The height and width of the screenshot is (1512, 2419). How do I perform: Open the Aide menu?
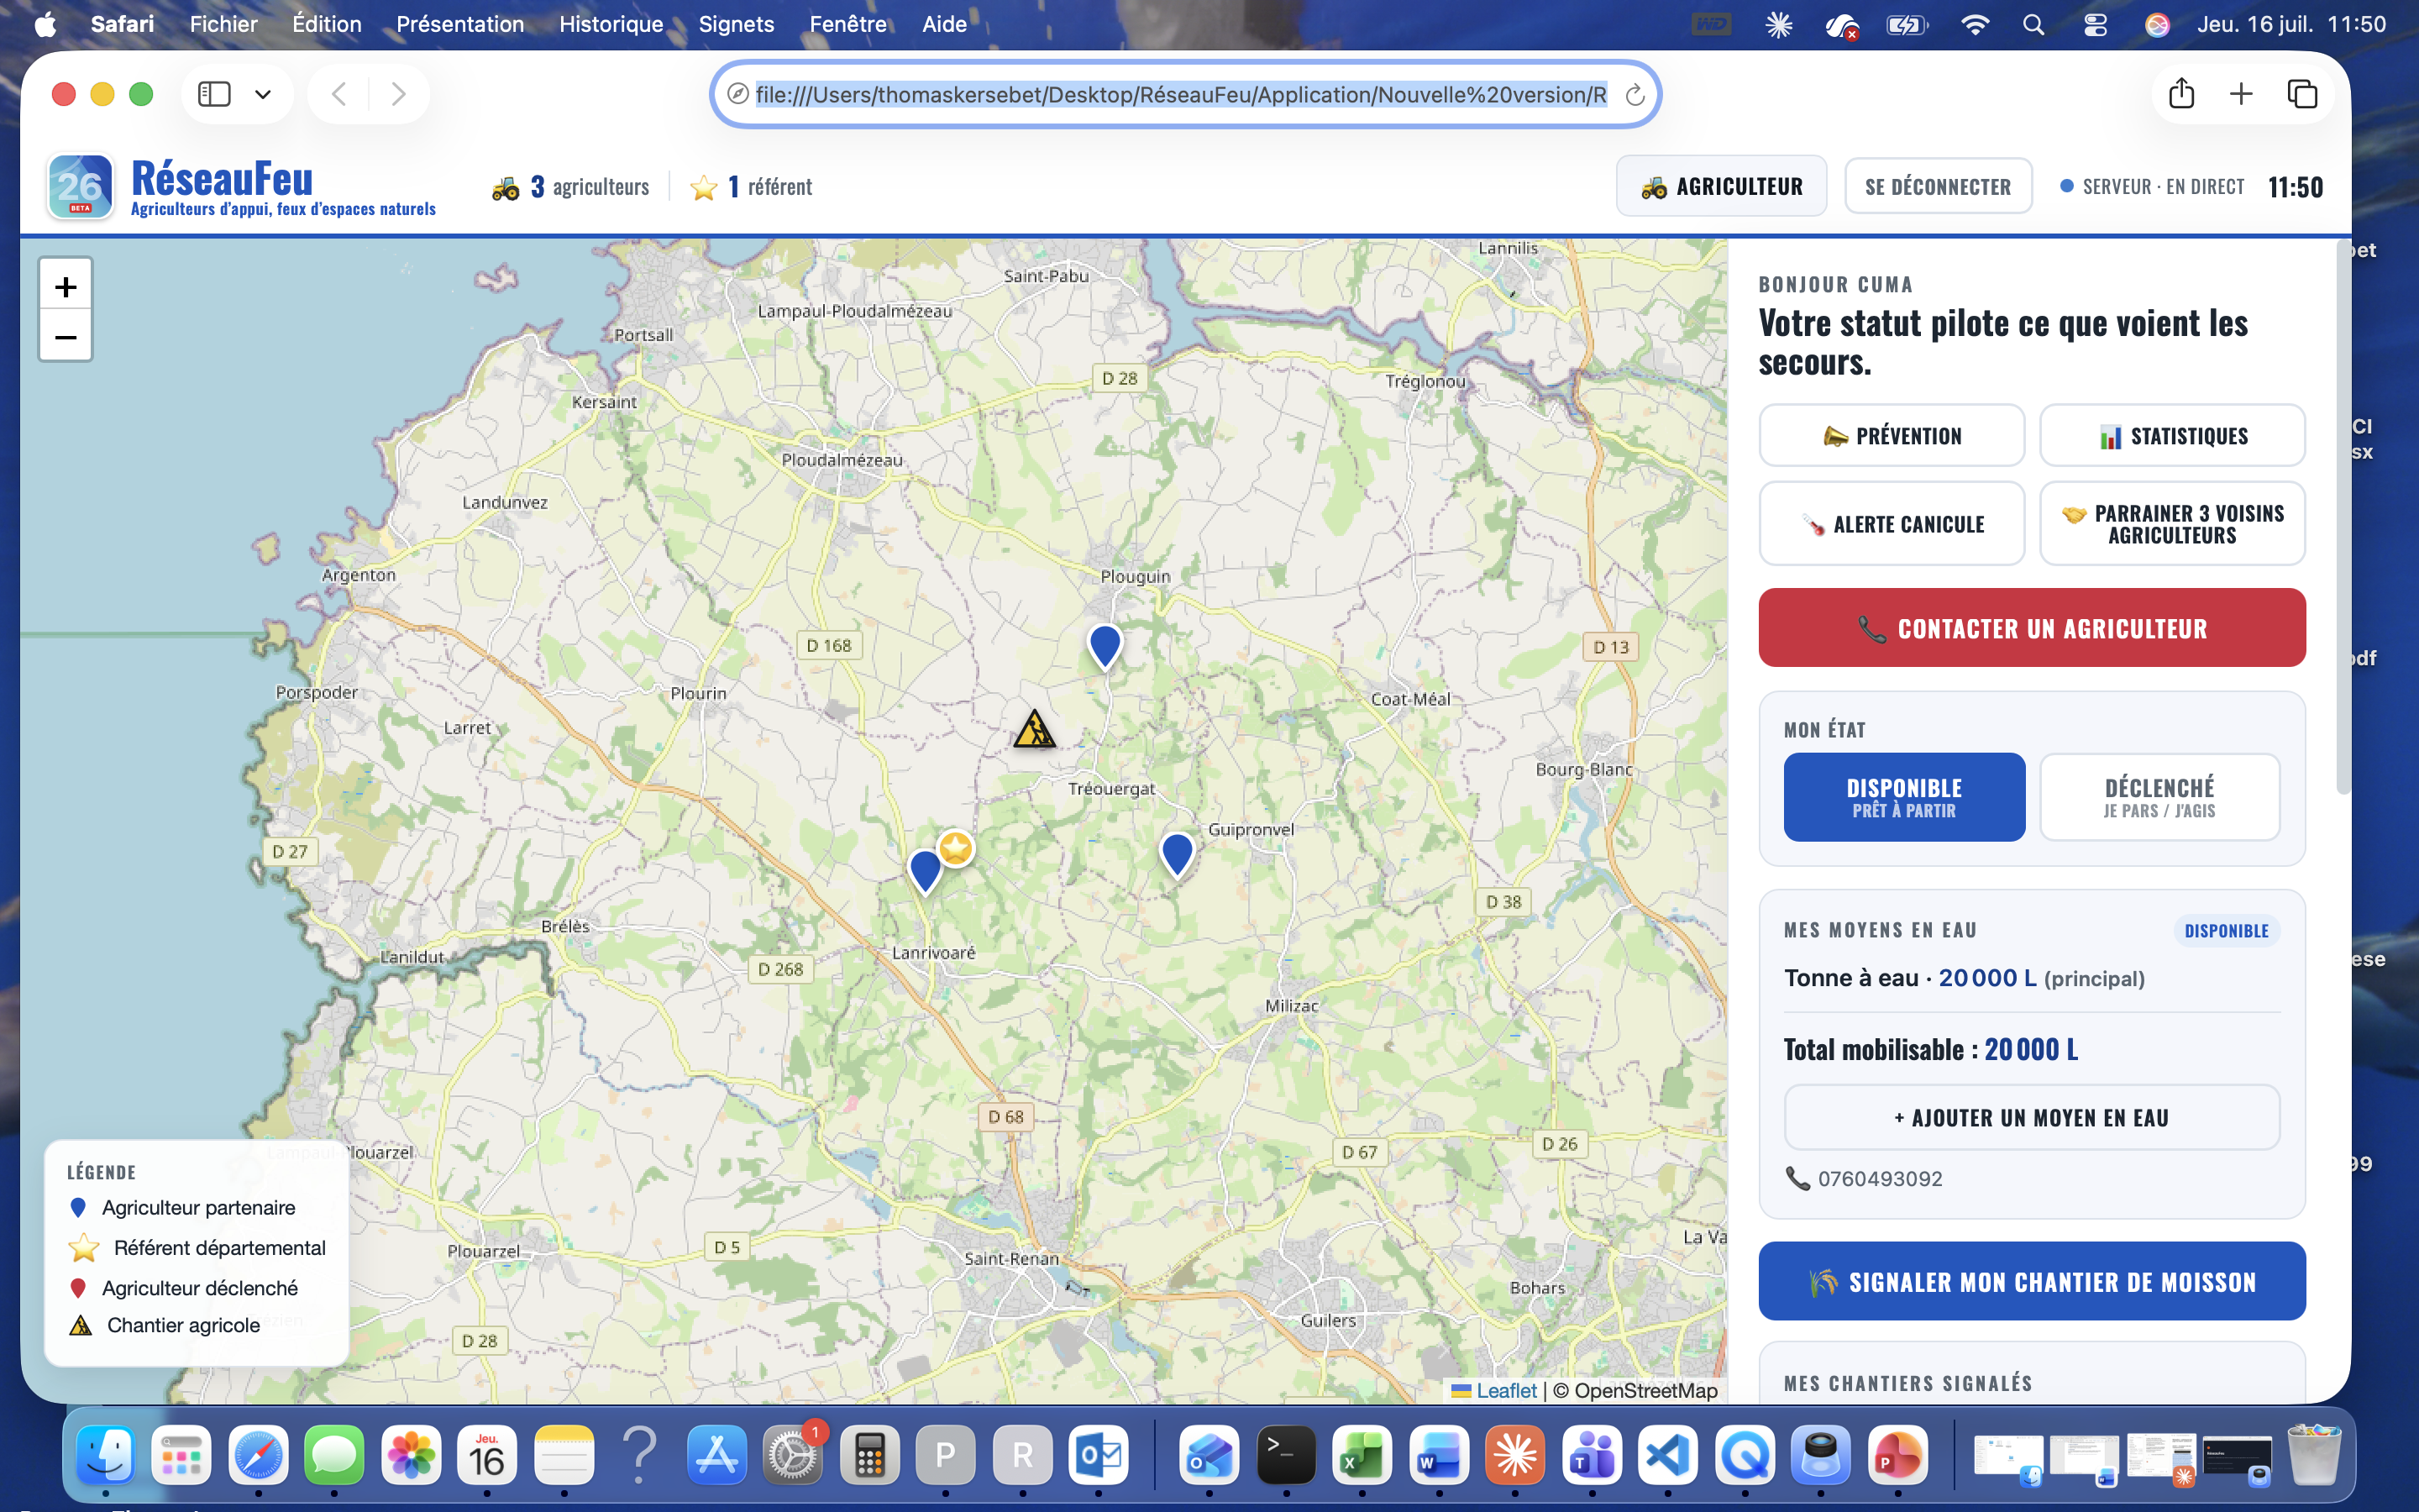943,24
